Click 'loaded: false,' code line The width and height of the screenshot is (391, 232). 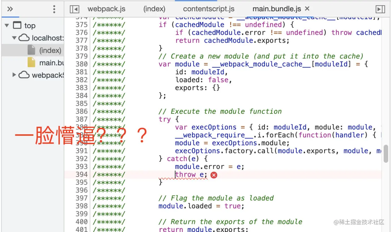pyautogui.click(x=204, y=80)
